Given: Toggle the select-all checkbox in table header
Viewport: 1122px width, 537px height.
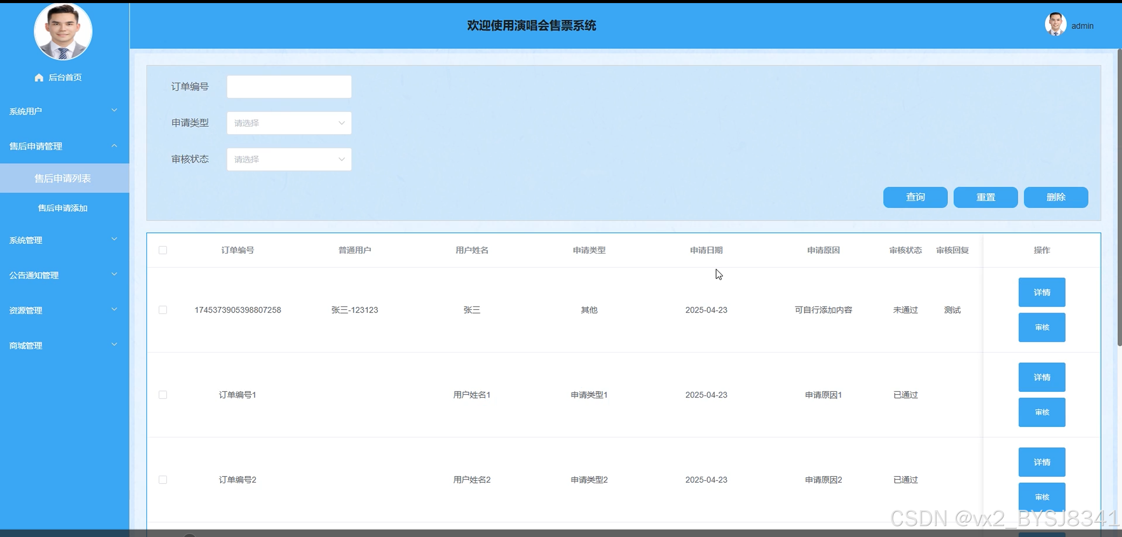Looking at the screenshot, I should coord(163,250).
